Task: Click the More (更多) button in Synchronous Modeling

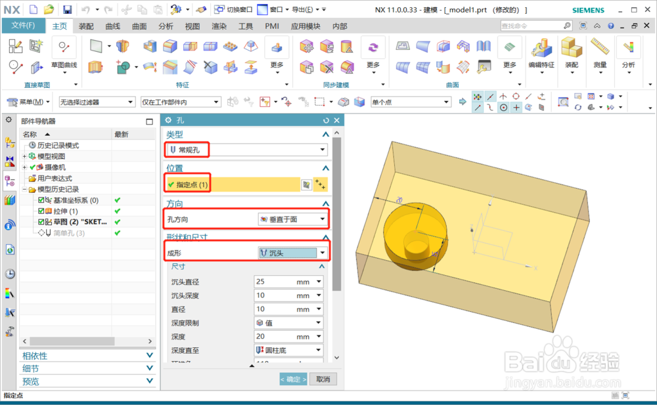Action: click(x=373, y=54)
